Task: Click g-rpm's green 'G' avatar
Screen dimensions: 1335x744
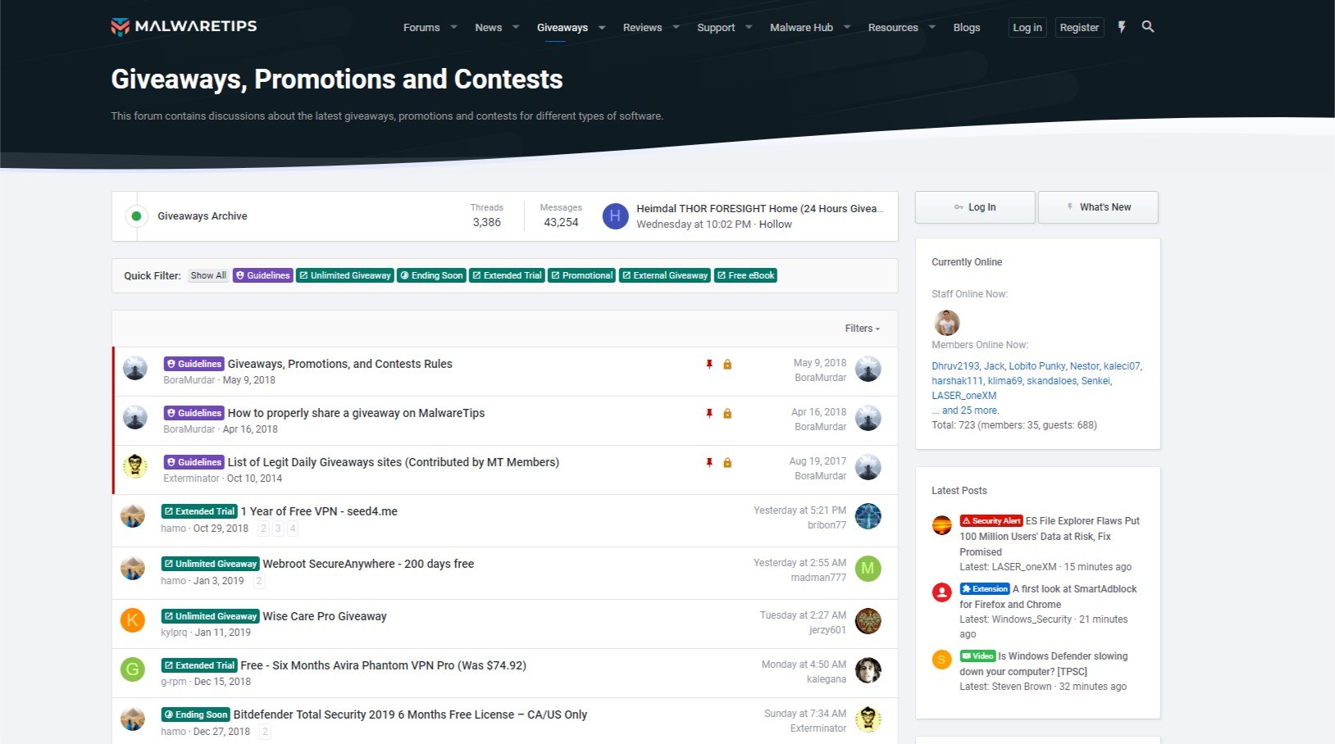Action: coord(133,669)
